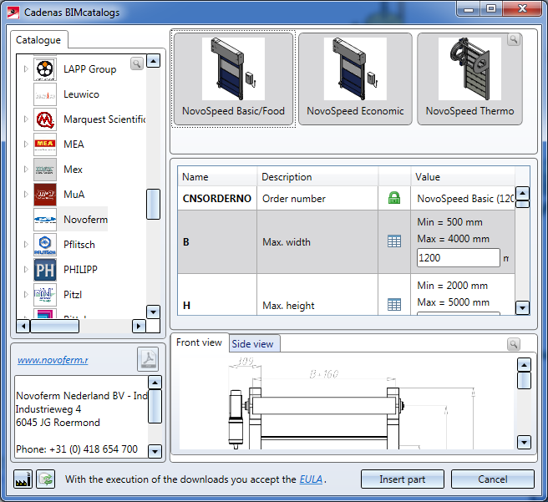The width and height of the screenshot is (548, 502).
Task: Click the refresh icon in bottom bar
Action: [x=45, y=479]
